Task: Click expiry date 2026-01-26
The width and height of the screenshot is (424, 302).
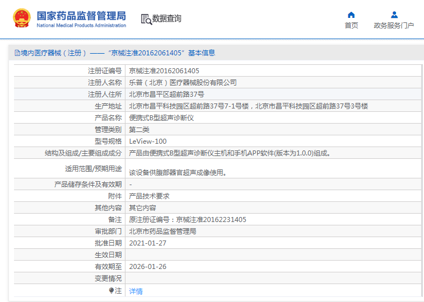Action: point(148,267)
